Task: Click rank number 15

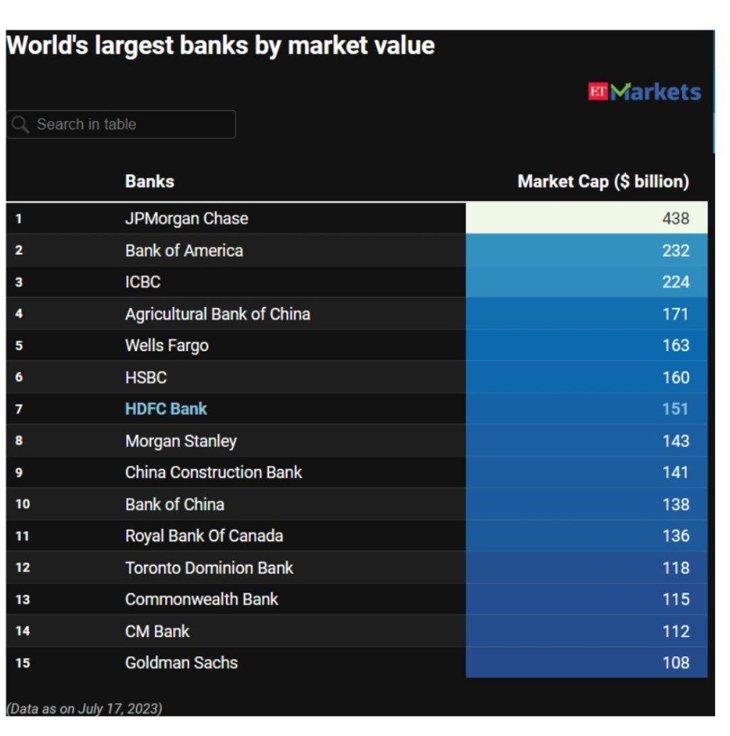Action: [x=22, y=663]
